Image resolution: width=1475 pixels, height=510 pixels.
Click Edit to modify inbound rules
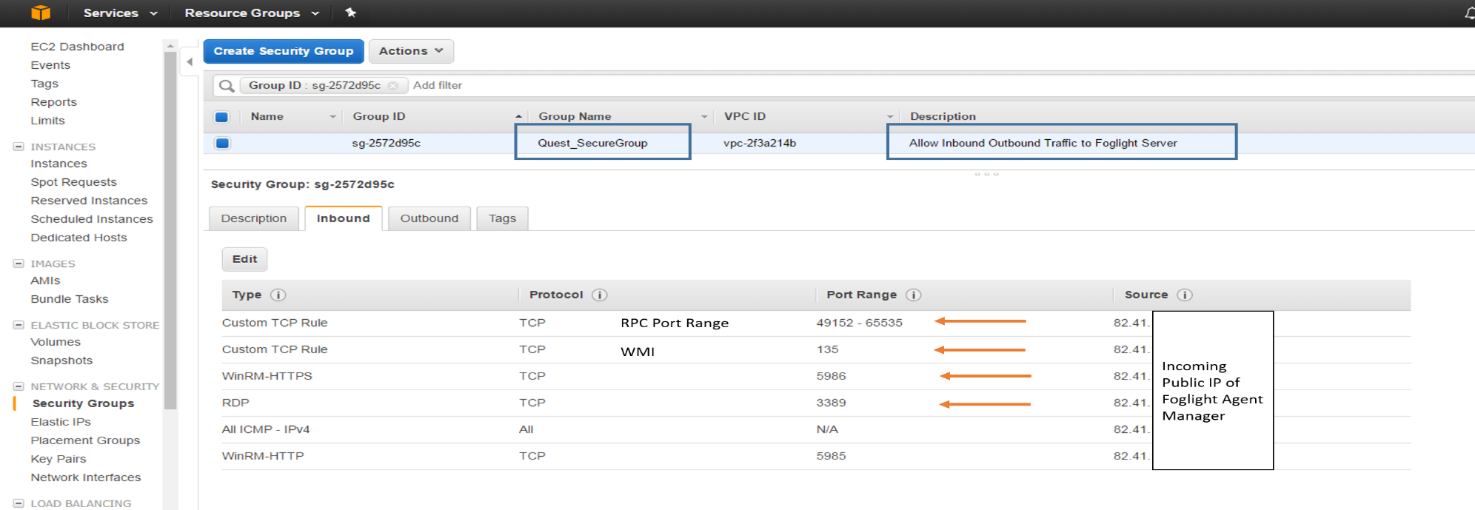pyautogui.click(x=244, y=259)
